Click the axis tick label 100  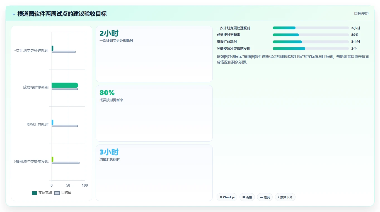click(x=85, y=185)
